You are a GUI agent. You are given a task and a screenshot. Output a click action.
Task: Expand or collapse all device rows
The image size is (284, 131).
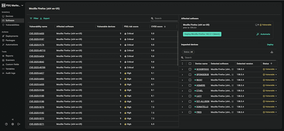coord(182,64)
